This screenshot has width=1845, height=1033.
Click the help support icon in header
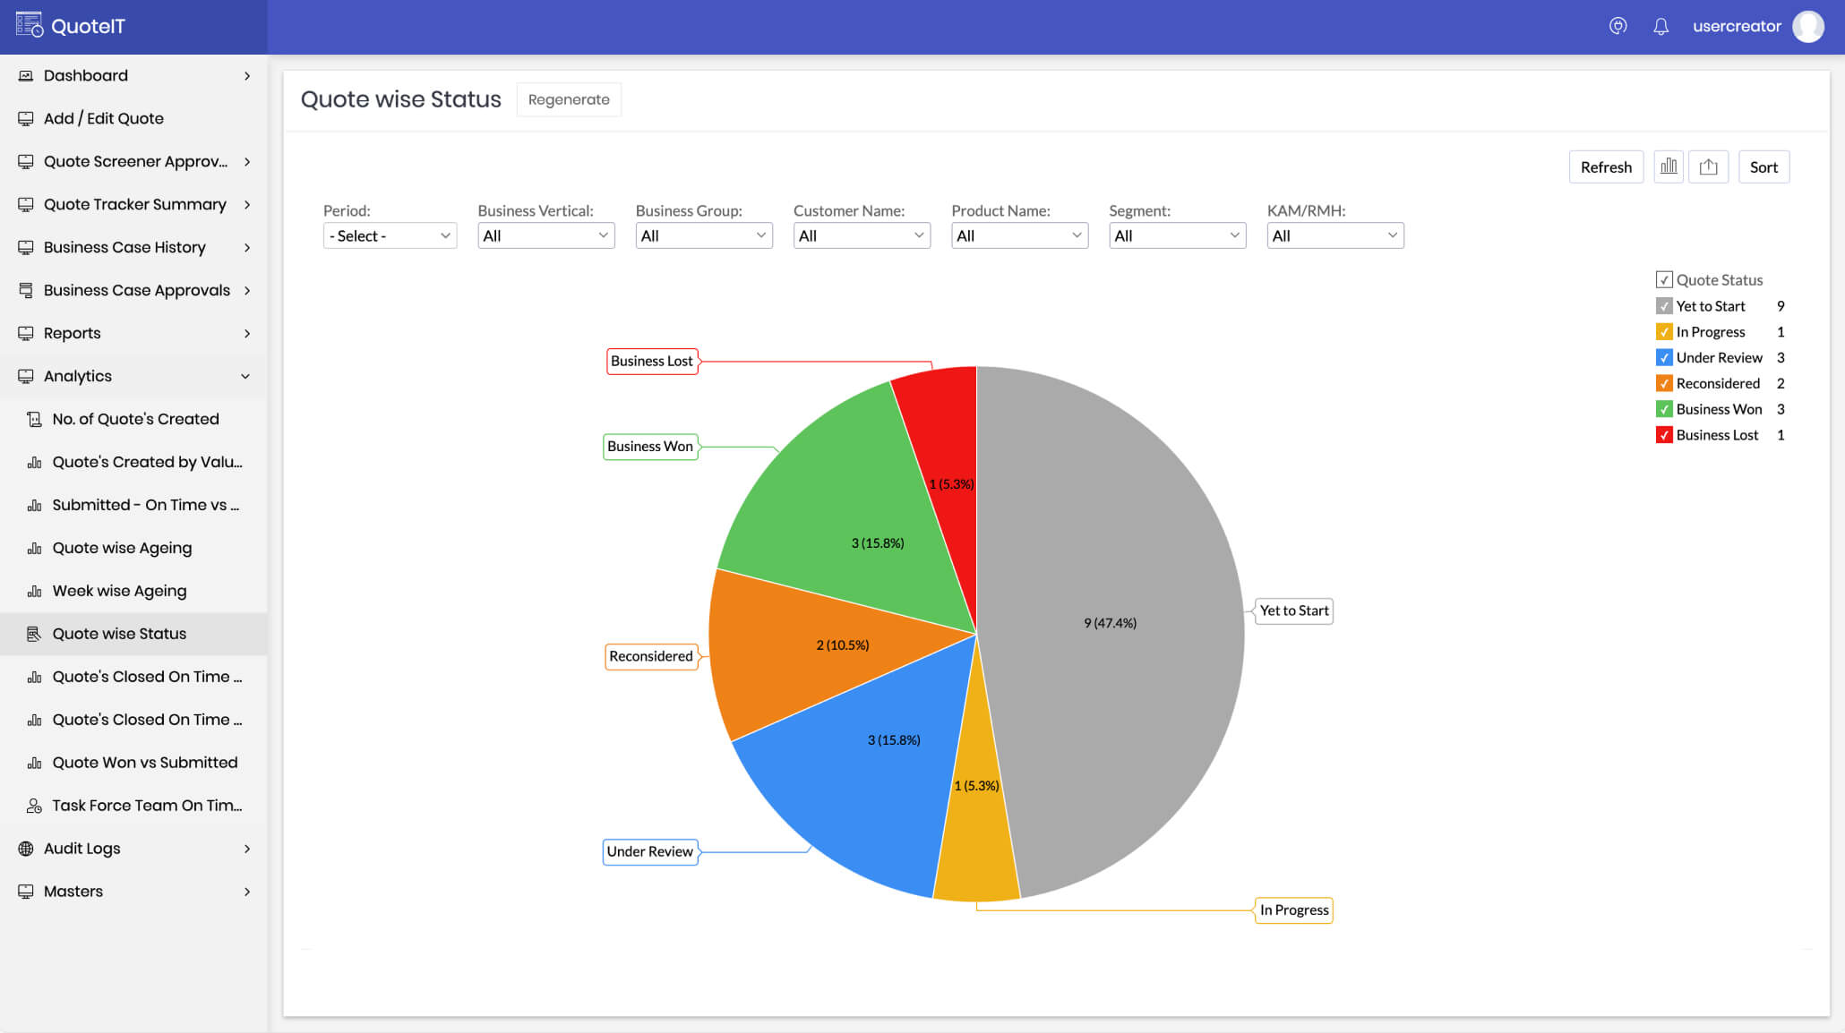[1618, 27]
